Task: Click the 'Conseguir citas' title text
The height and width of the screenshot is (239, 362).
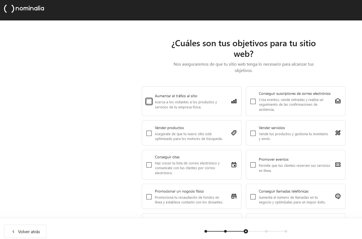Action: [x=167, y=157]
